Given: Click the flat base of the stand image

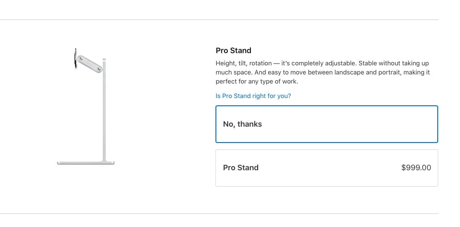Looking at the screenshot, I should [x=85, y=163].
